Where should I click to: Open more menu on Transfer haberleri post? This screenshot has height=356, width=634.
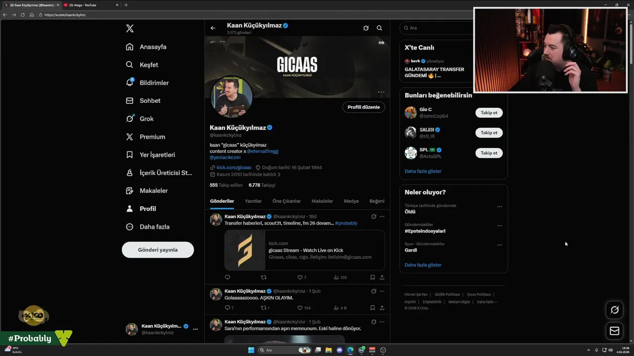(x=382, y=217)
